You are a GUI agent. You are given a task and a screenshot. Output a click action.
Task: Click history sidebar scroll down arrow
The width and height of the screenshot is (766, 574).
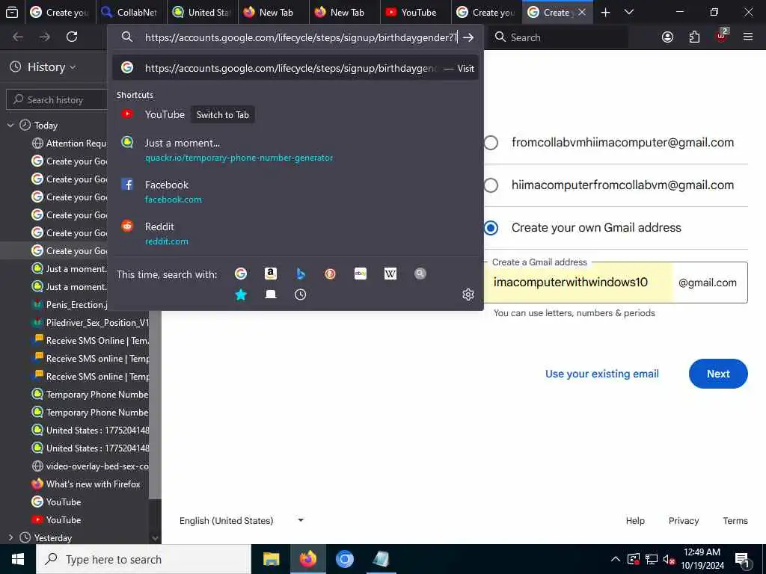tap(155, 538)
